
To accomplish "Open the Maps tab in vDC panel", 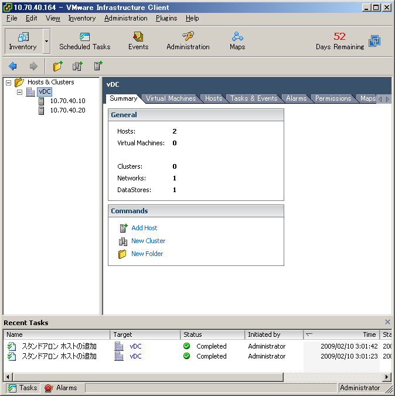I will click(x=367, y=98).
